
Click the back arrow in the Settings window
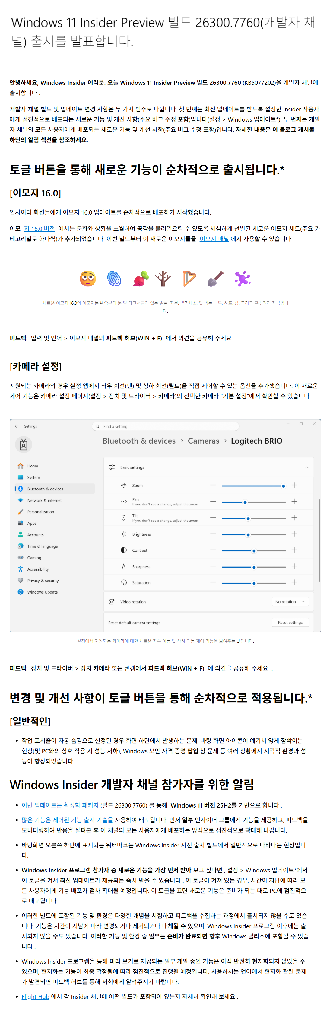(17, 426)
